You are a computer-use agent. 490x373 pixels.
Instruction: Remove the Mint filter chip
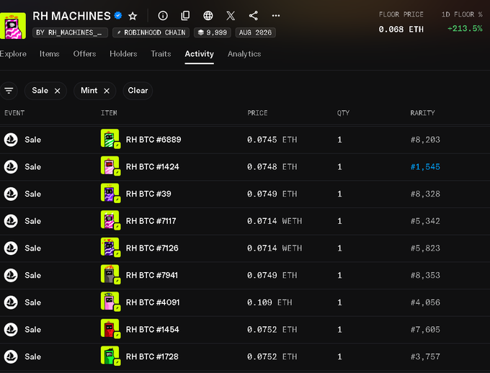pos(107,91)
